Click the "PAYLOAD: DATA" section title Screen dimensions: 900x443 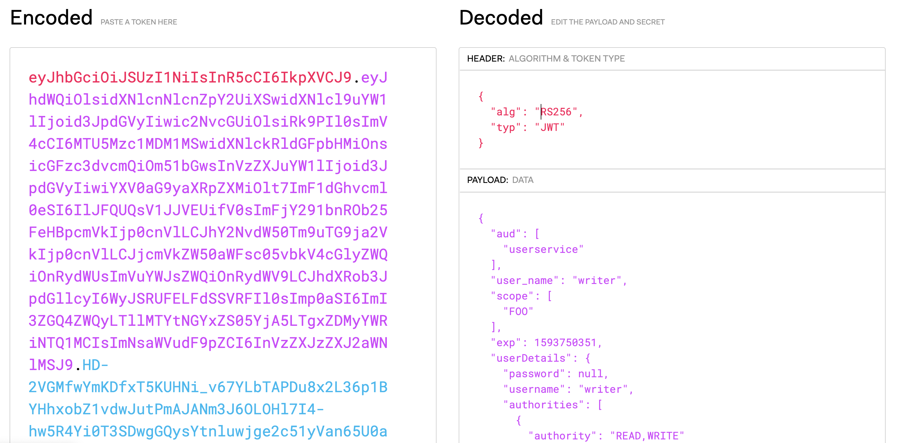point(500,180)
